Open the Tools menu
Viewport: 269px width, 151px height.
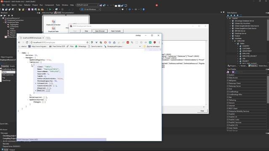click(x=58, y=5)
